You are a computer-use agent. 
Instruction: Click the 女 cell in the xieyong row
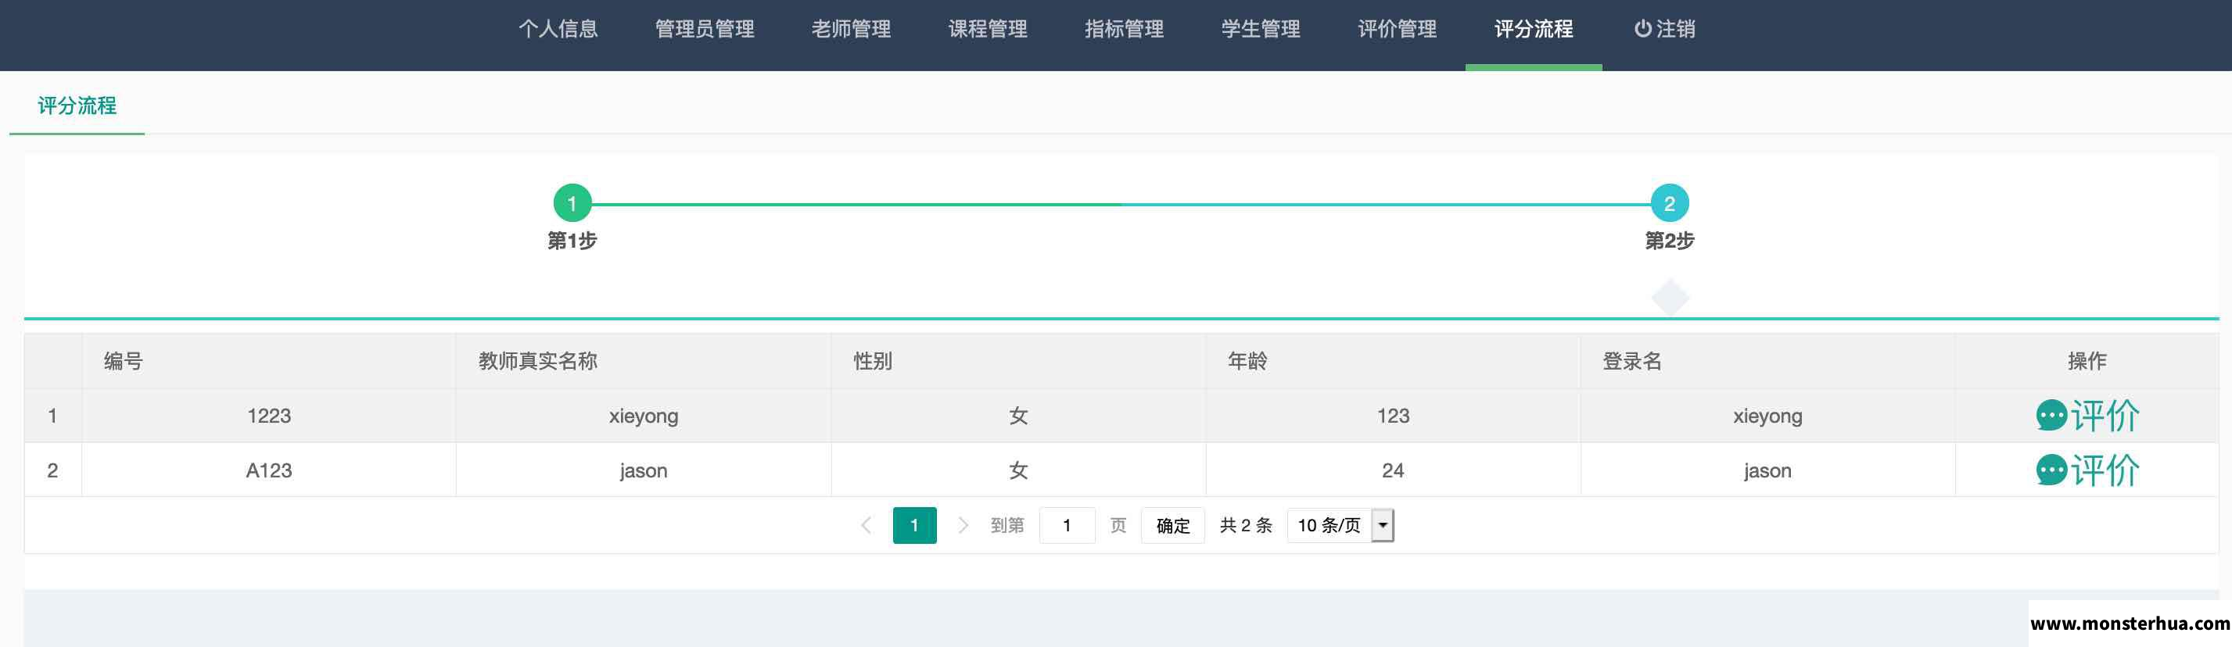(1018, 416)
